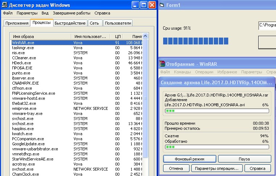This screenshot has height=176, width=276.
Task: Open the Файл menu in WinRAR
Action: pos(165,72)
